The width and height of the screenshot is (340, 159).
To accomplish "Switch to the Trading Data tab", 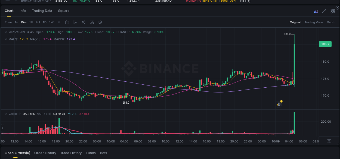I will pos(42,11).
